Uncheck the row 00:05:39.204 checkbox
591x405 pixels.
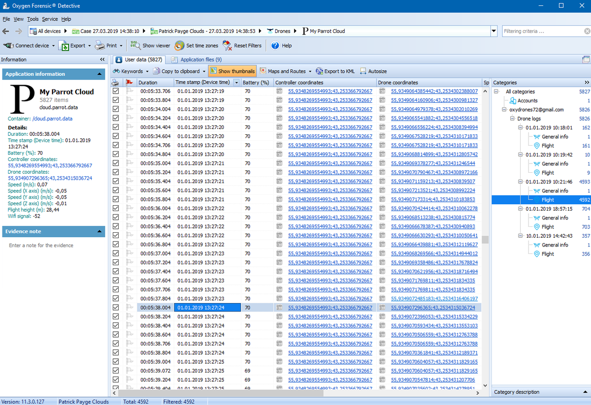coord(116,379)
